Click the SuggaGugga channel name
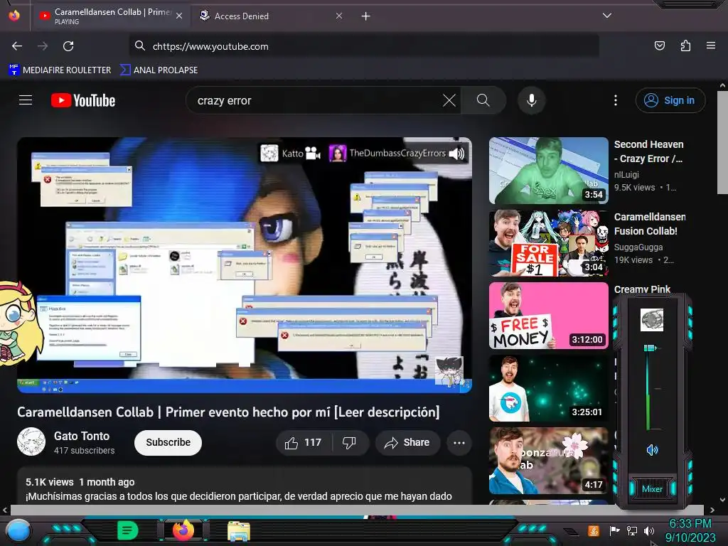This screenshot has height=546, width=728. 638,247
